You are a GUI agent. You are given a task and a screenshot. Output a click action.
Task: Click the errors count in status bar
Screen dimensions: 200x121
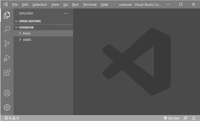pos(8,118)
